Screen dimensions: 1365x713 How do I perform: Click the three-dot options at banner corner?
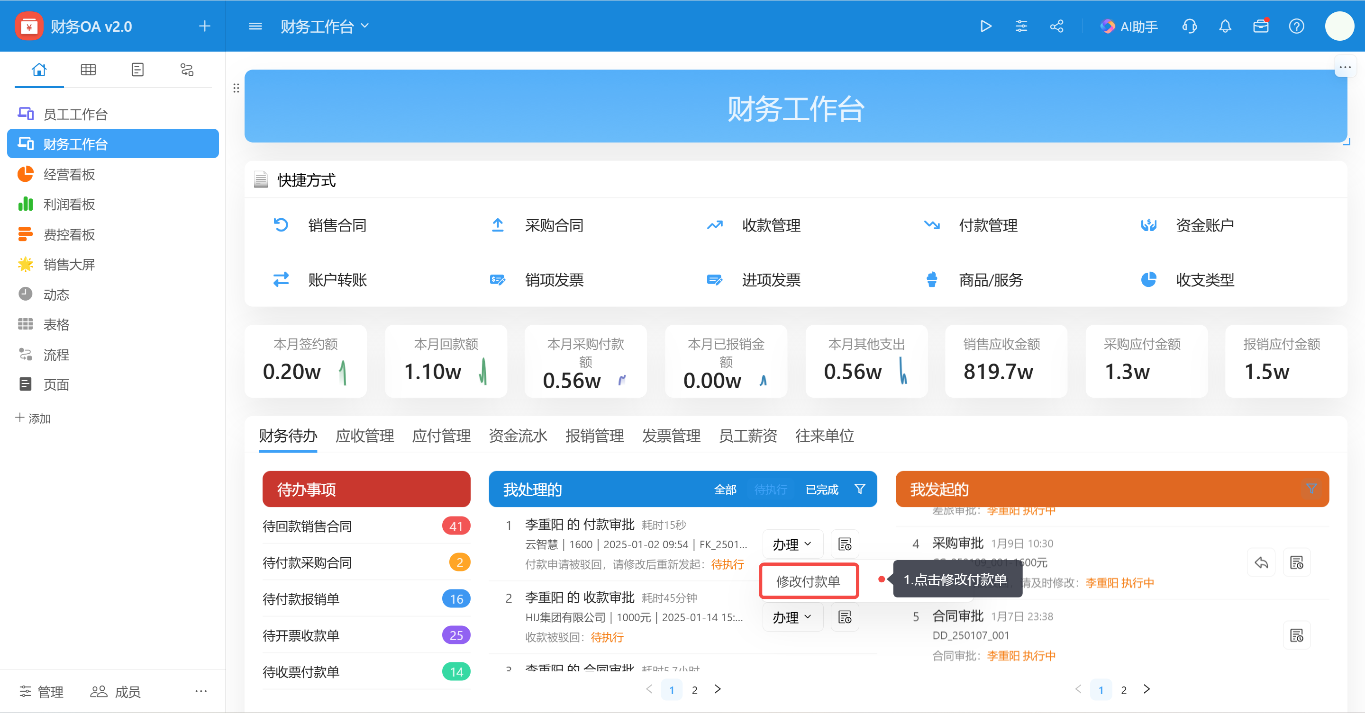point(1345,67)
